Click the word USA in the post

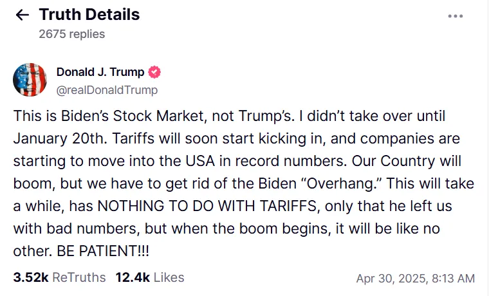[x=200, y=161]
